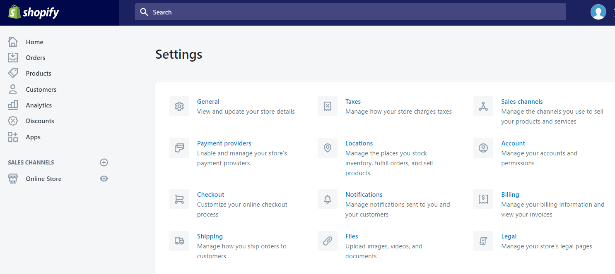Open the Locations settings link

click(x=359, y=143)
